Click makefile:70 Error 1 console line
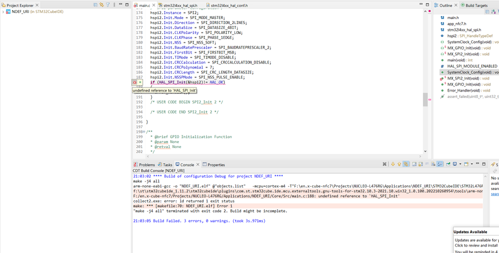 pos(183,206)
